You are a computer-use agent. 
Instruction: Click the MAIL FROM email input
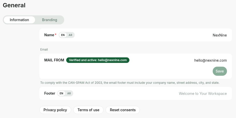(210, 60)
